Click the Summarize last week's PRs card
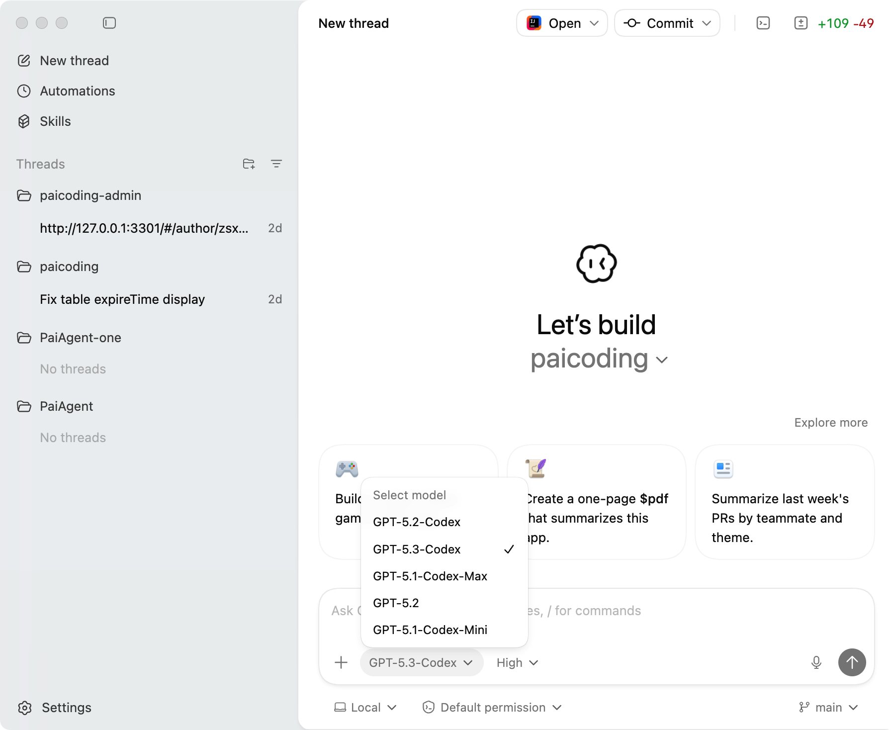The image size is (895, 730). point(784,502)
